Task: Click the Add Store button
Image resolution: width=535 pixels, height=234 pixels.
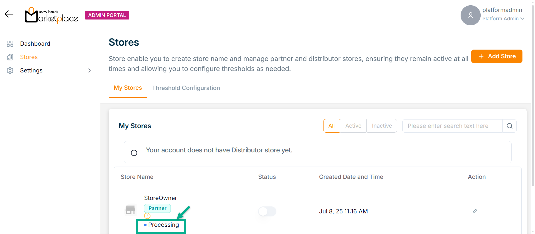Action: [x=497, y=56]
